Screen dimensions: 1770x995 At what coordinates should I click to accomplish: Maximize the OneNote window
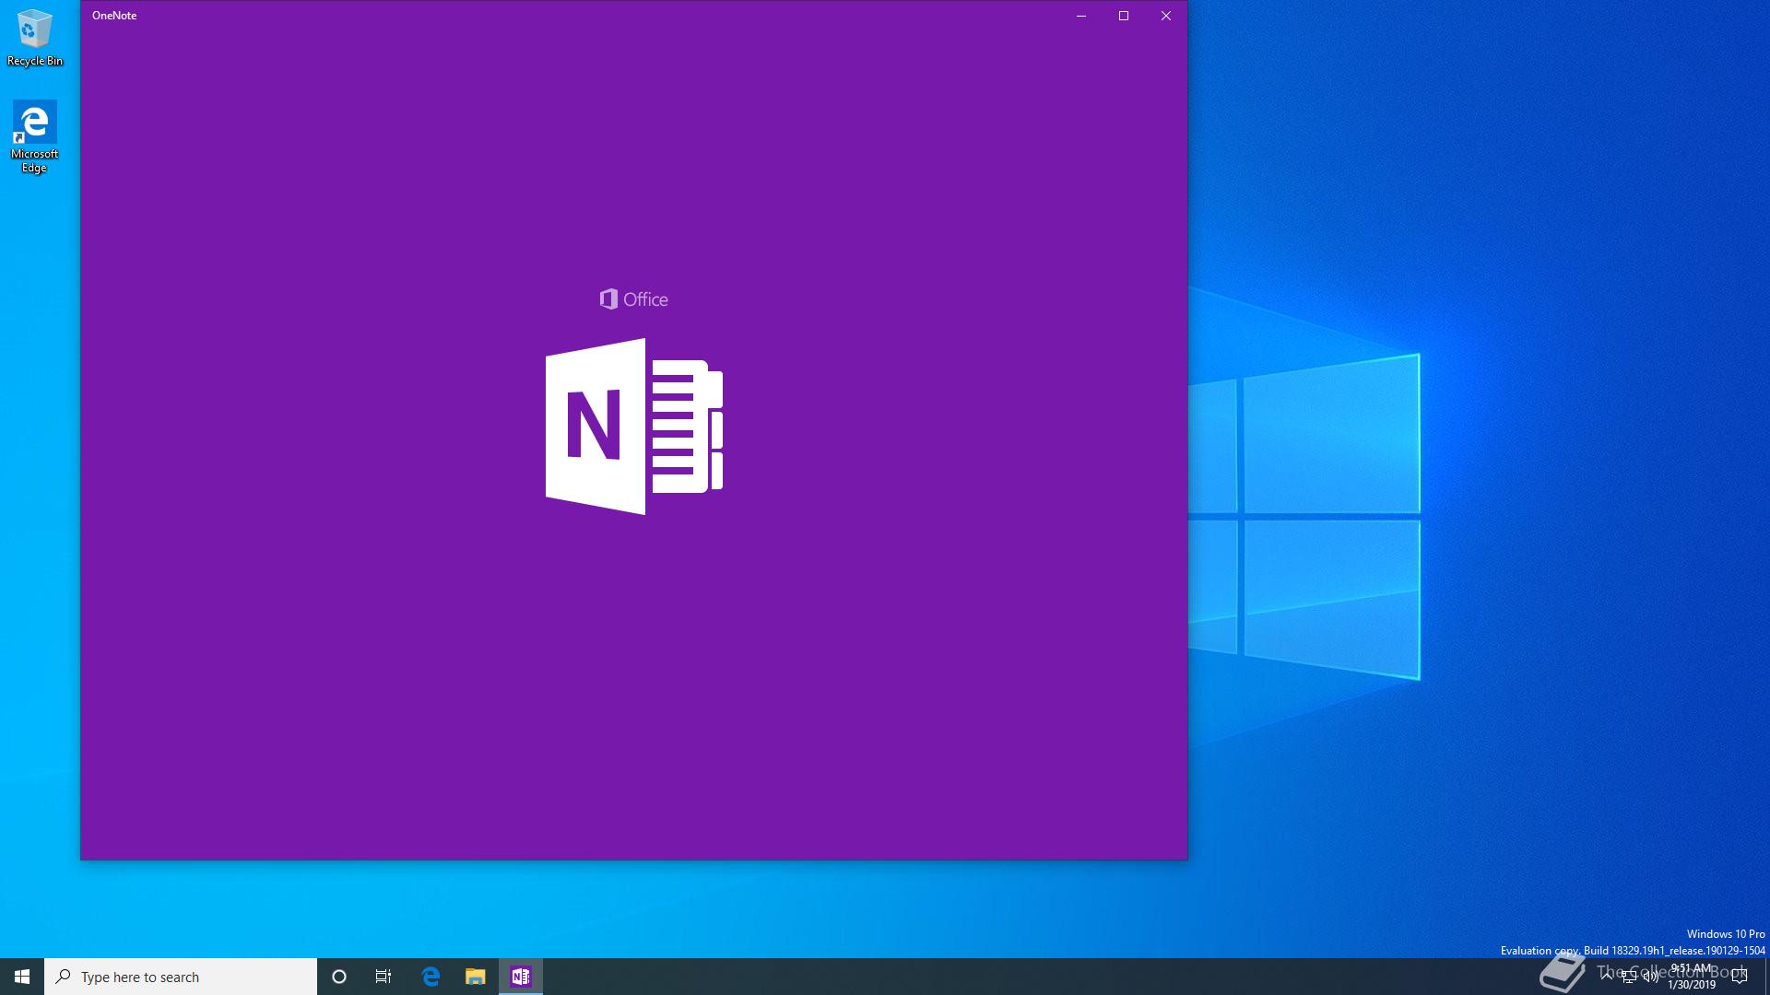click(x=1124, y=16)
